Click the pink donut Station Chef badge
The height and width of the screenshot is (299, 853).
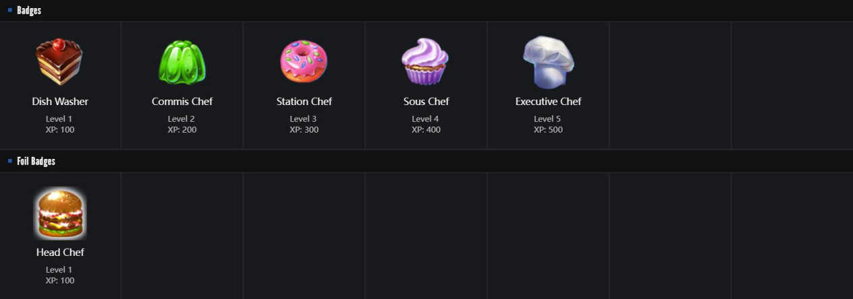304,61
